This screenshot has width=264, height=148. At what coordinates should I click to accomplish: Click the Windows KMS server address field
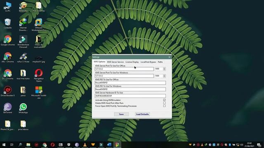click(x=124, y=76)
